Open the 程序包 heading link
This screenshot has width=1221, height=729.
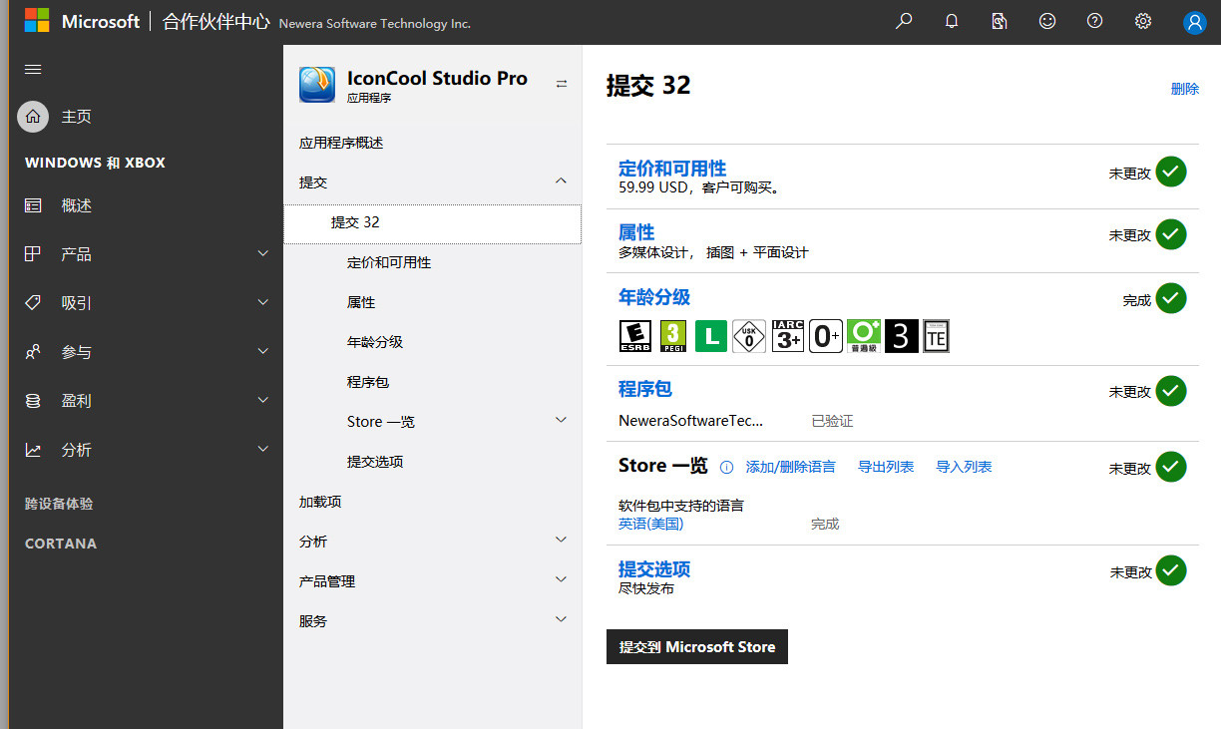(645, 389)
